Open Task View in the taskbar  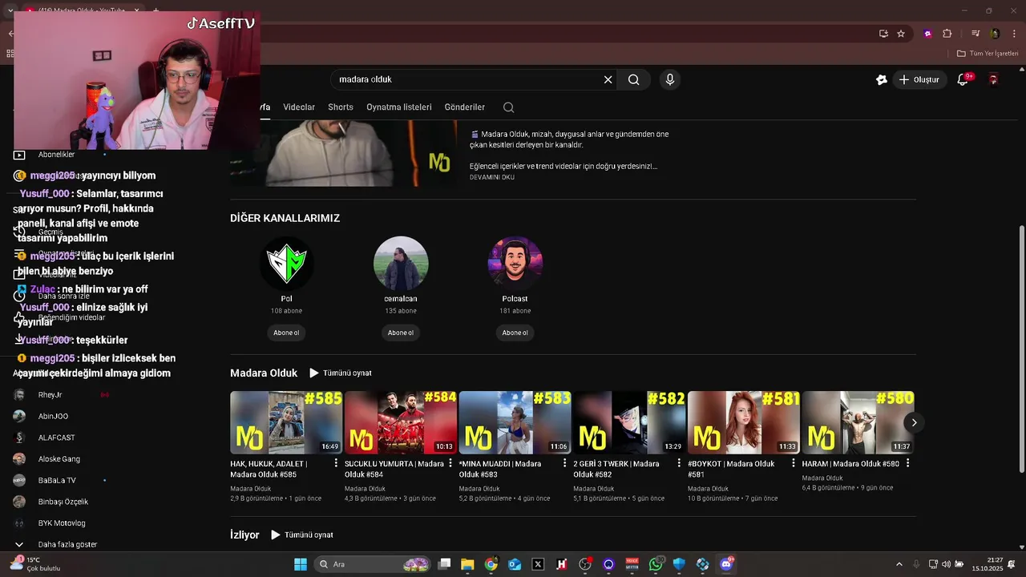[x=445, y=564]
